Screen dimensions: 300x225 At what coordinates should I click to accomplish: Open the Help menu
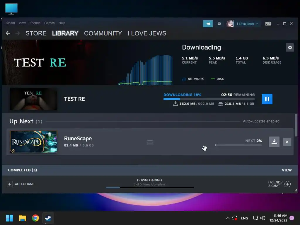pos(62,23)
